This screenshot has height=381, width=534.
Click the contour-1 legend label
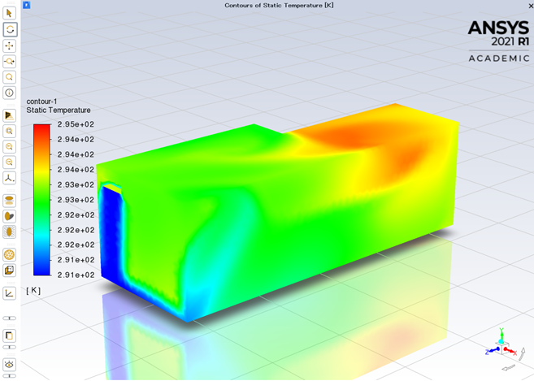point(41,102)
